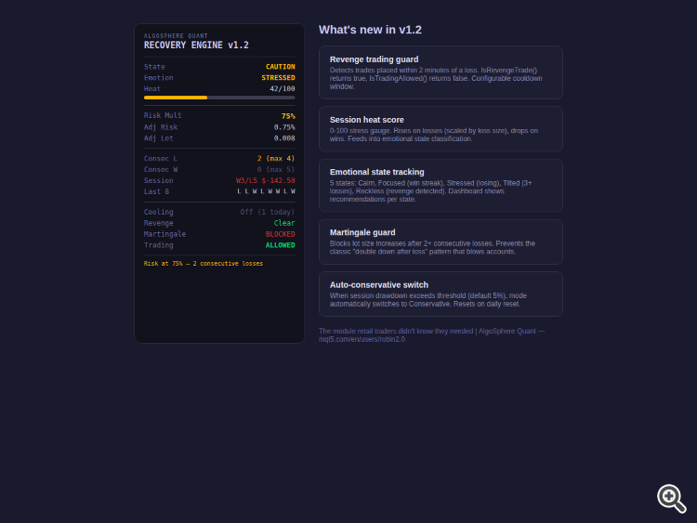Open the Emotional state tracking card
The width and height of the screenshot is (697, 523).
click(441, 185)
